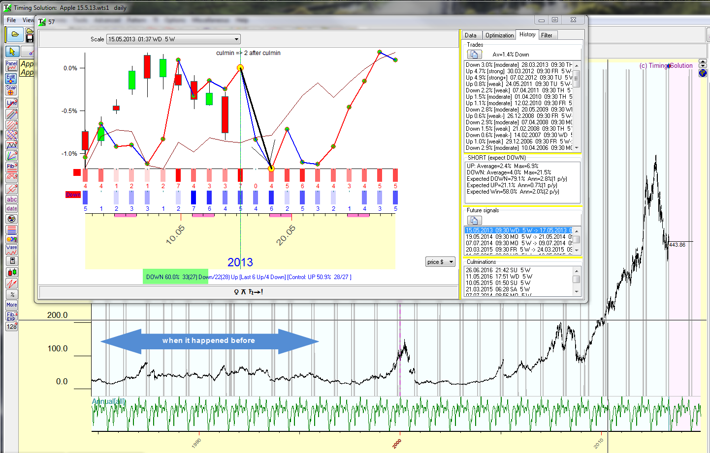Open the Scale date dropdown

coord(173,39)
